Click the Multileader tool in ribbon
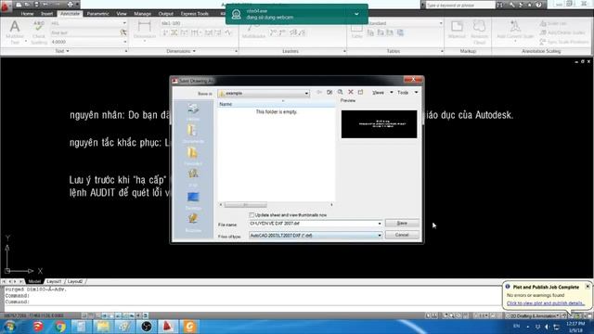Screen dimensions: 594x334 coord(253,31)
